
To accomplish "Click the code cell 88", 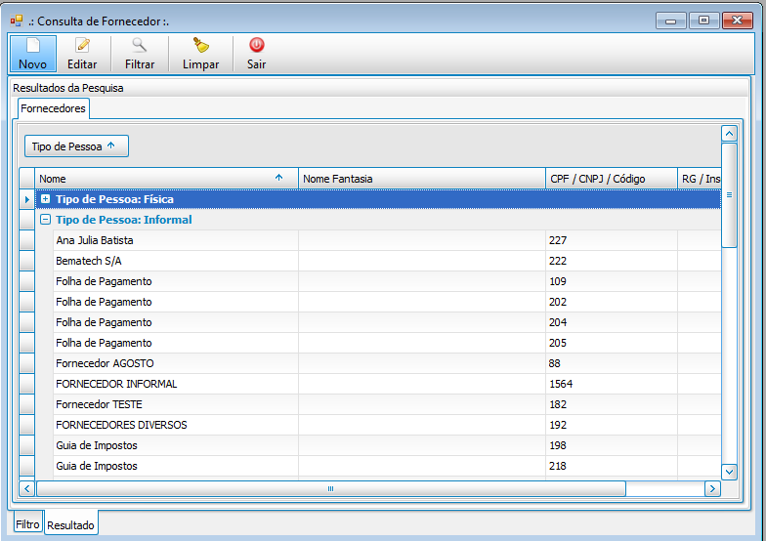I will [x=612, y=363].
